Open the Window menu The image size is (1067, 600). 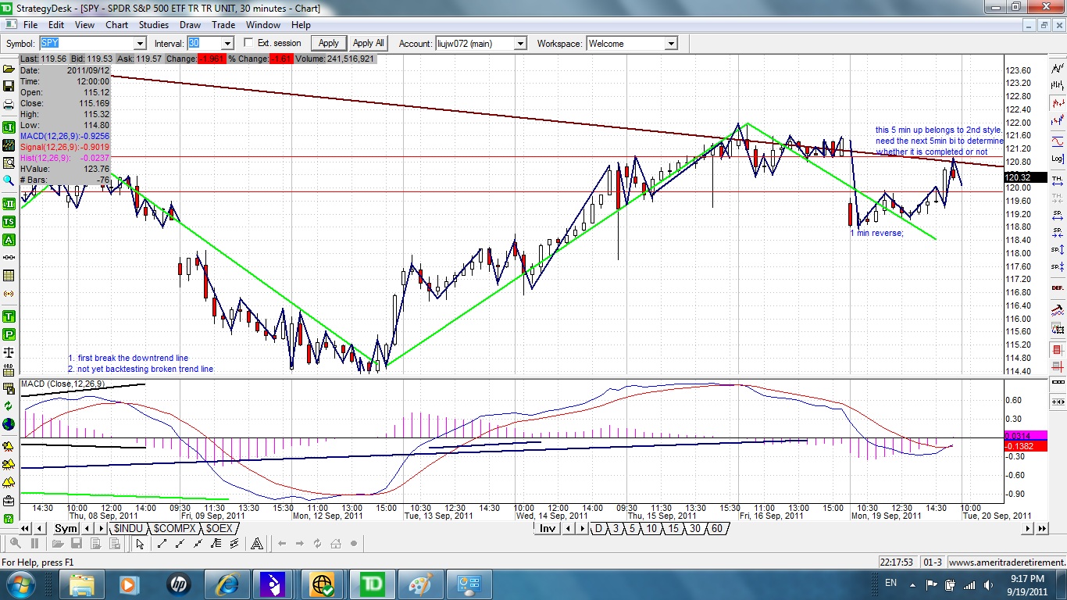[262, 25]
